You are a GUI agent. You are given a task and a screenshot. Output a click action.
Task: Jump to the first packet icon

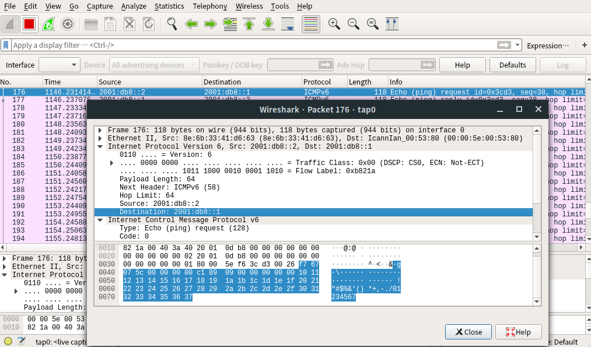(249, 24)
